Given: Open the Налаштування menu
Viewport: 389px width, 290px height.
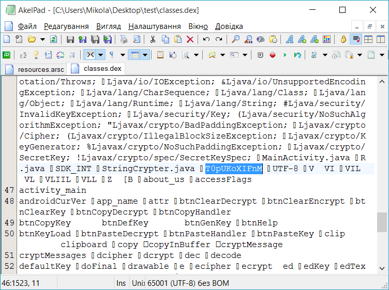Looking at the screenshot, I should 154,26.
